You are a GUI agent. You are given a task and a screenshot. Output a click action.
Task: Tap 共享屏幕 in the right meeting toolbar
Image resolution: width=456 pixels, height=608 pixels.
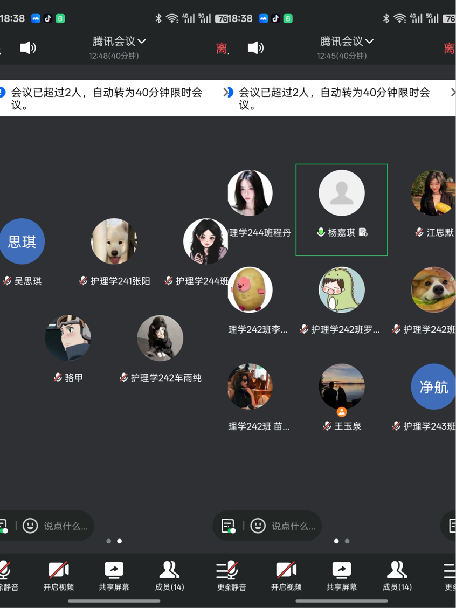click(341, 576)
